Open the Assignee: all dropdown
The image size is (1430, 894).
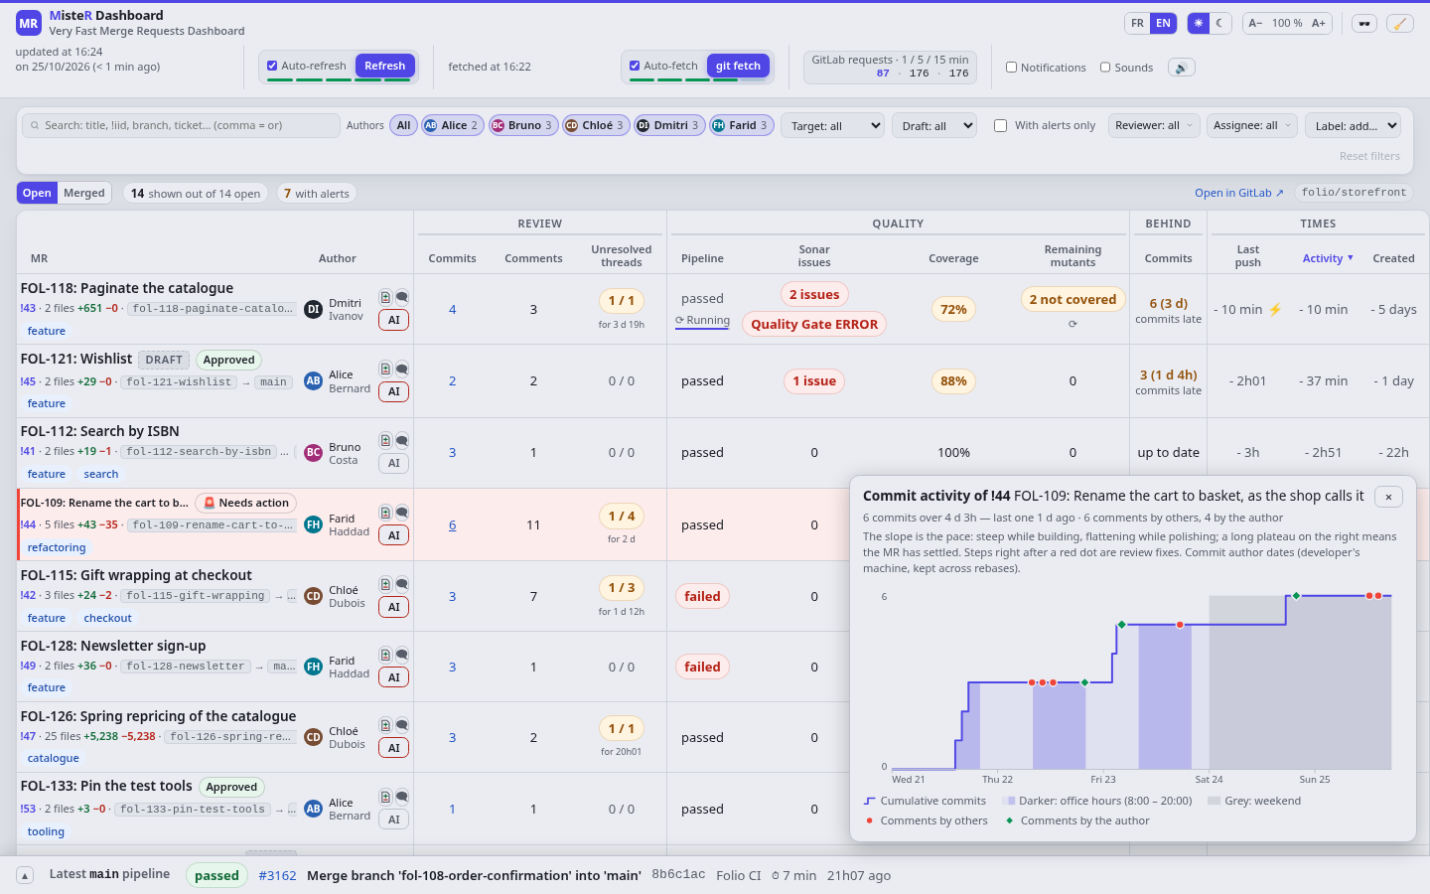pos(1252,125)
